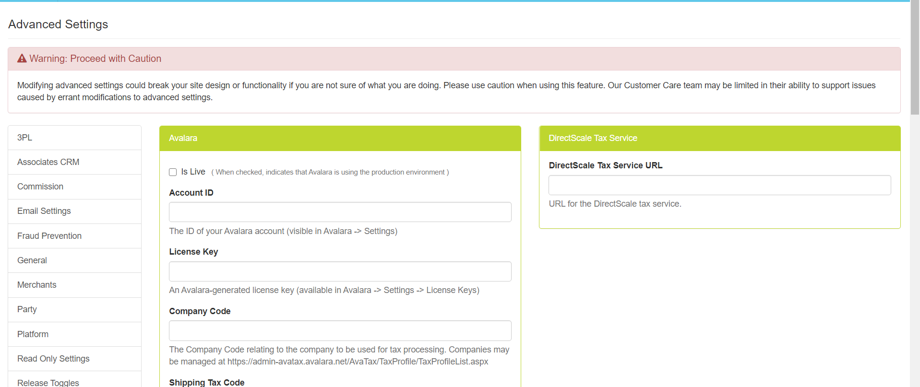Click the Avalara panel header

(x=340, y=138)
